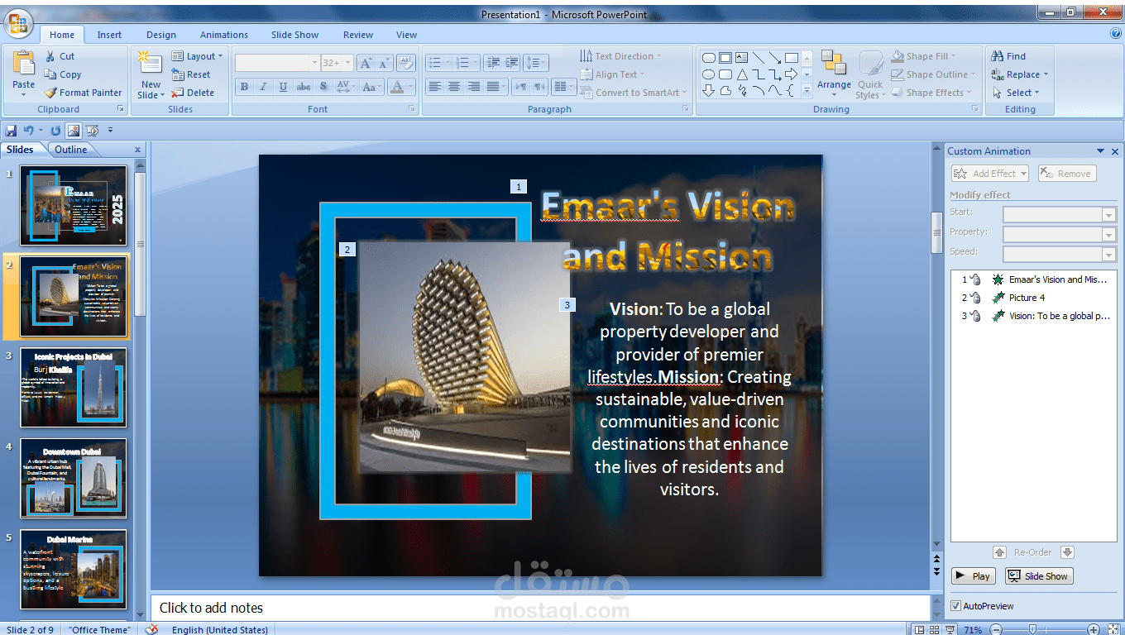1125x635 pixels.
Task: Open the Line Spacing dropdown
Action: click(x=536, y=63)
